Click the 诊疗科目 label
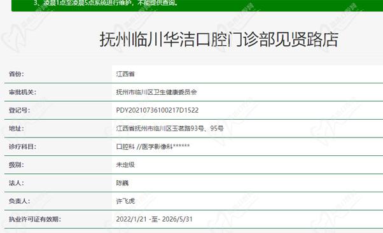 [x=22, y=146]
